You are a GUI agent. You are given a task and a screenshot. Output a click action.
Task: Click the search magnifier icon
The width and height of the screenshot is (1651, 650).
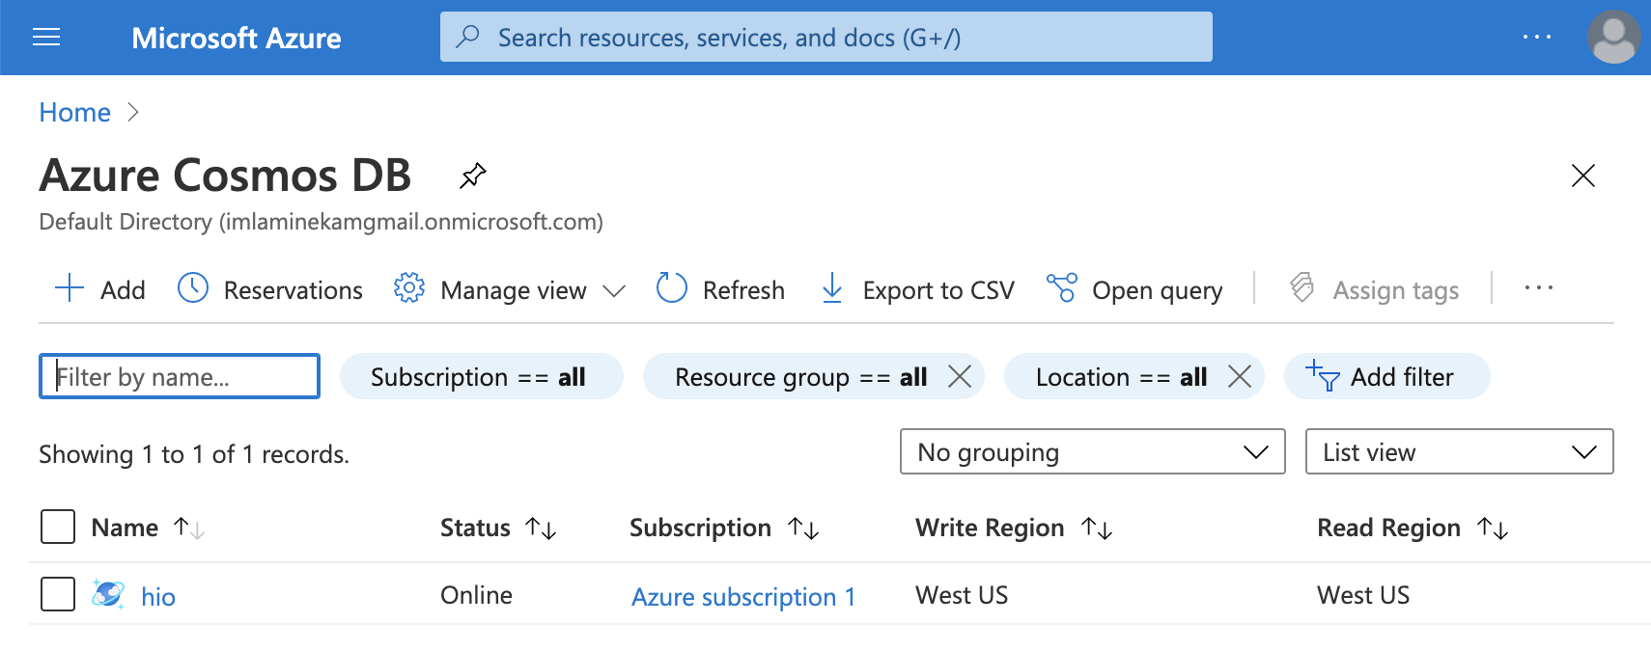tap(468, 37)
